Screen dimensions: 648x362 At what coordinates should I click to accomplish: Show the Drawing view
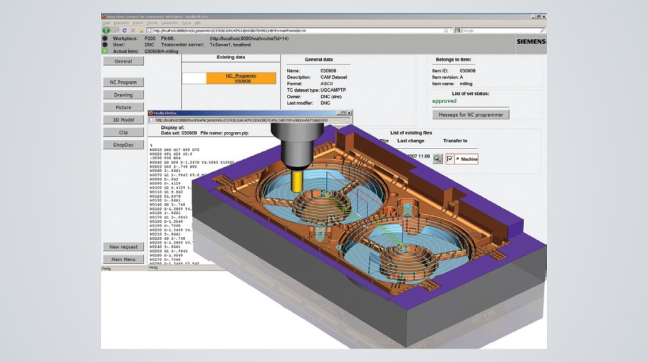coord(123,95)
